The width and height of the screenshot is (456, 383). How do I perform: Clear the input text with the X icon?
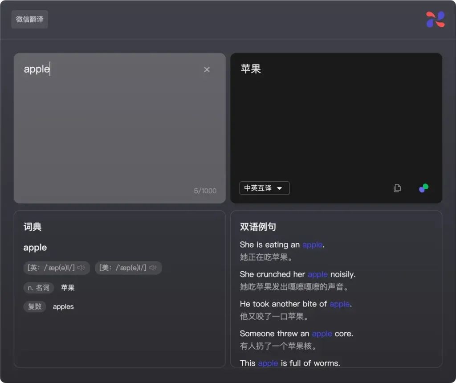(207, 69)
